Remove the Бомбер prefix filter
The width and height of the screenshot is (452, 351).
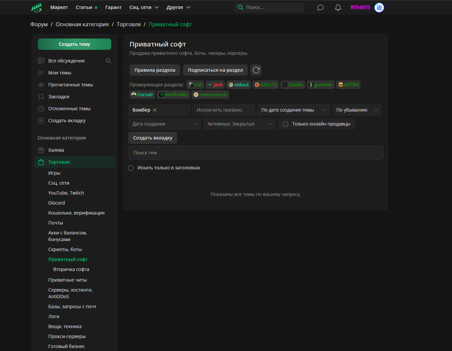tap(155, 110)
